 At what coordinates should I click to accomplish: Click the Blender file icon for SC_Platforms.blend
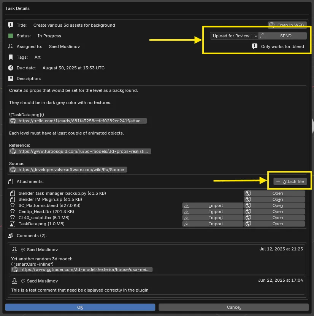pyautogui.click(x=12, y=205)
